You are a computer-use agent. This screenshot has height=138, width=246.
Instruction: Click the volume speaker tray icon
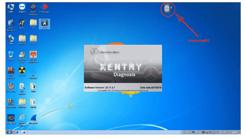(221, 132)
